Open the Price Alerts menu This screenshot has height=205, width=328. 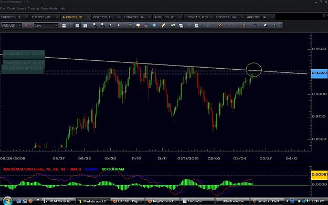[49, 8]
